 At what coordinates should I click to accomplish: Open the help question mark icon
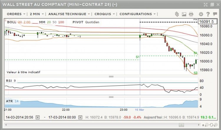coord(208,14)
